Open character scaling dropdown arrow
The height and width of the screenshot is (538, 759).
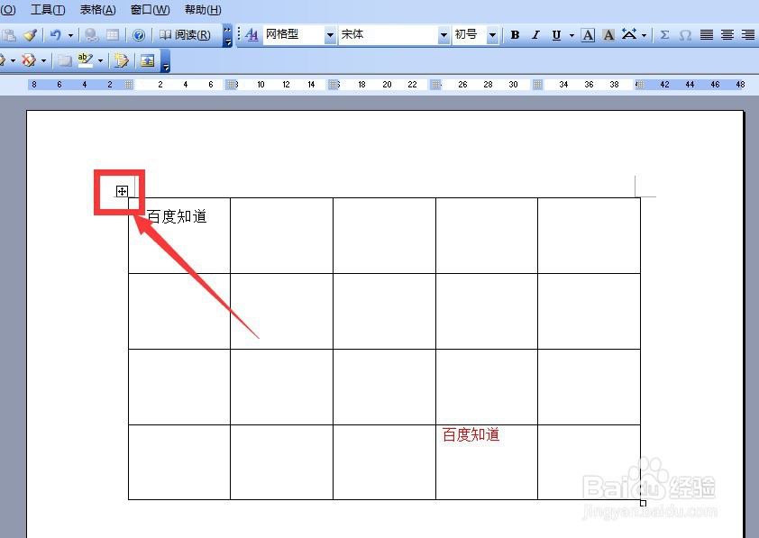(644, 35)
